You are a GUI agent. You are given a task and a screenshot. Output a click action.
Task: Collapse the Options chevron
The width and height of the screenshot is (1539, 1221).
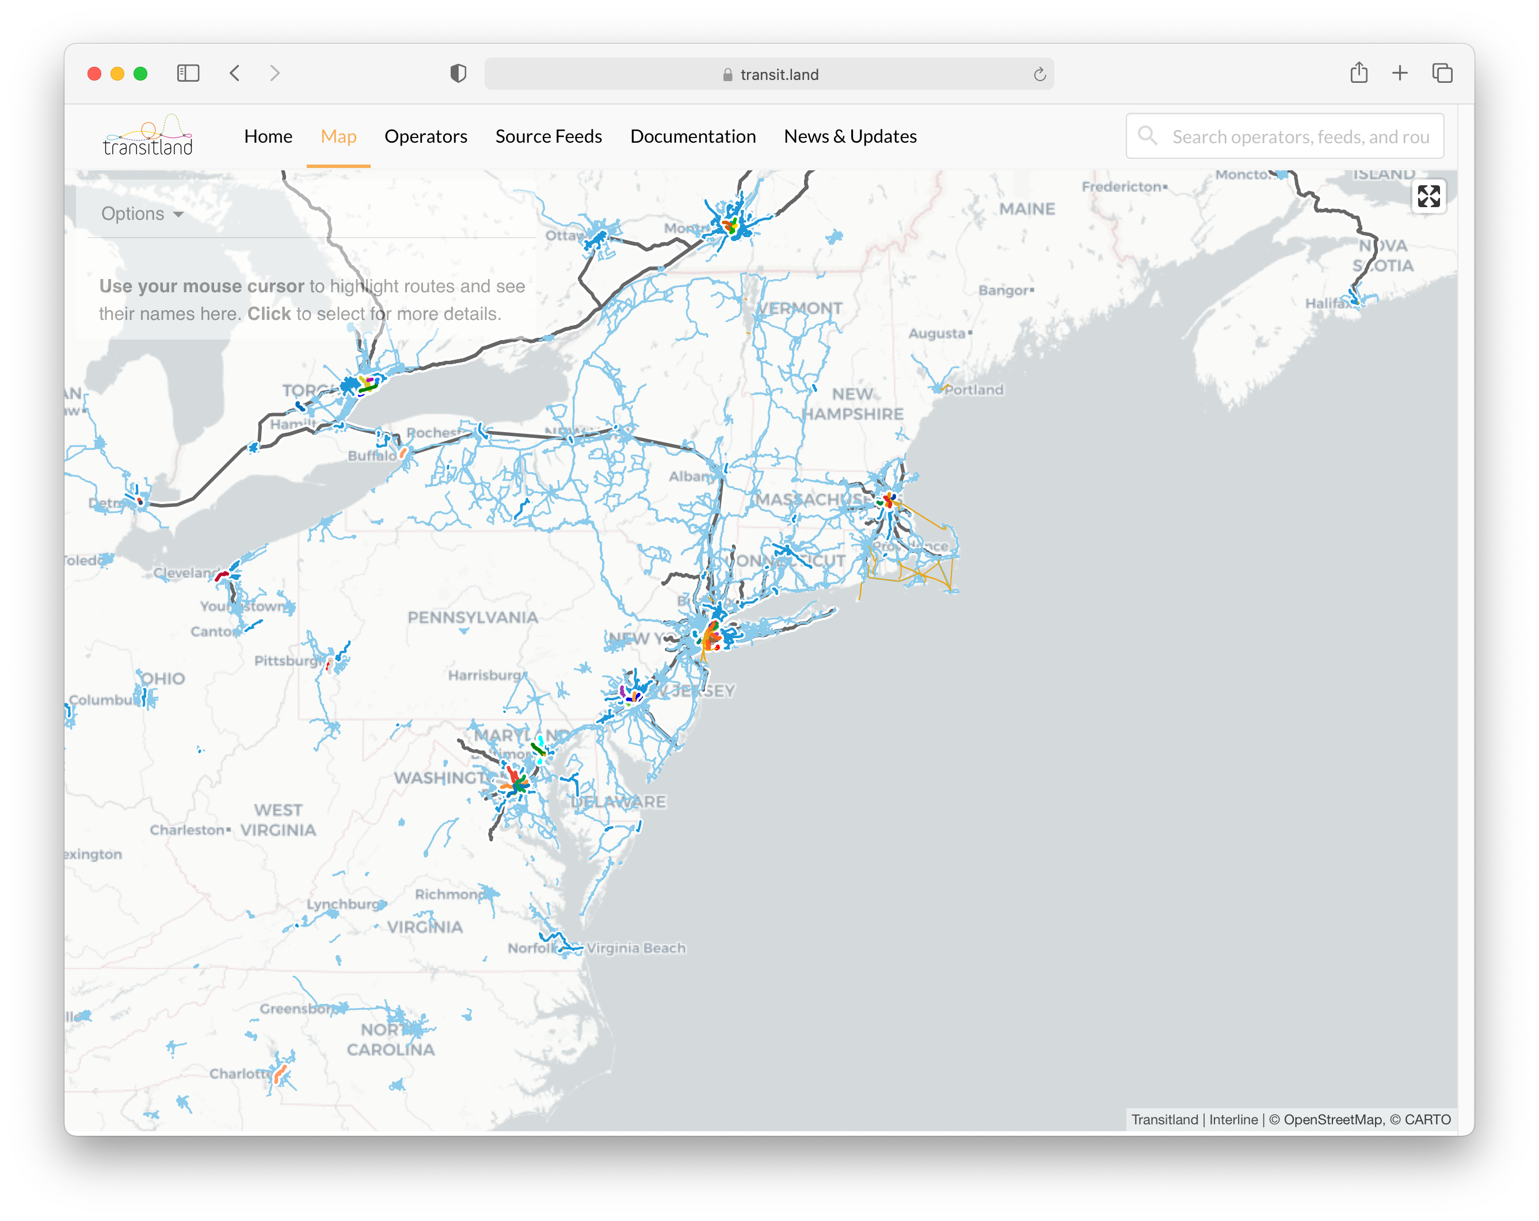(x=178, y=214)
